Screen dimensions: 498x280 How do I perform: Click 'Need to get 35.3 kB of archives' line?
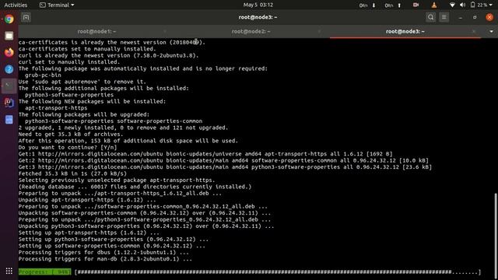click(x=71, y=135)
